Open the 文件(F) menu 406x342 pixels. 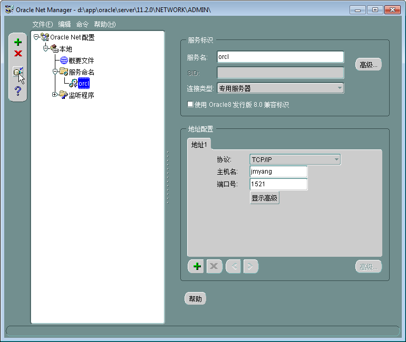pos(42,24)
